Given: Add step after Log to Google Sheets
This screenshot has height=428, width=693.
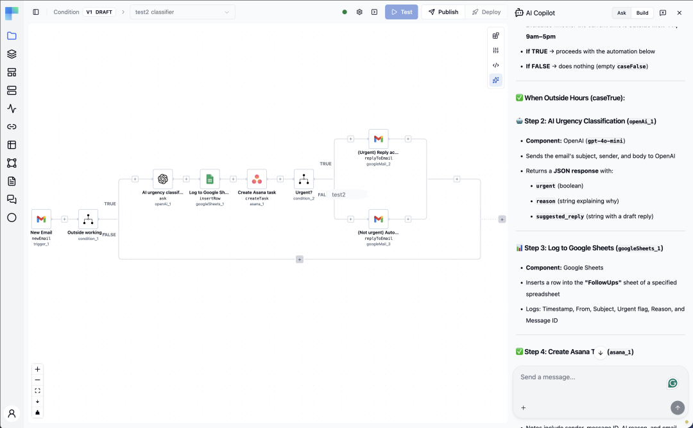Looking at the screenshot, I should point(233,179).
